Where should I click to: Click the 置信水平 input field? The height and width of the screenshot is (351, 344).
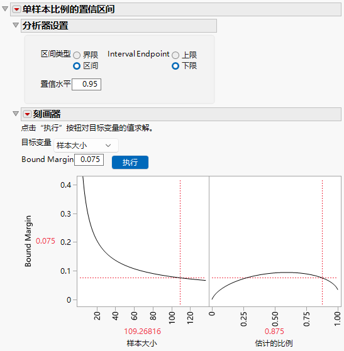[x=86, y=84]
